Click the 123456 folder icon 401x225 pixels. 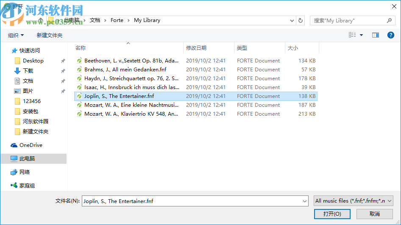[x=17, y=101]
